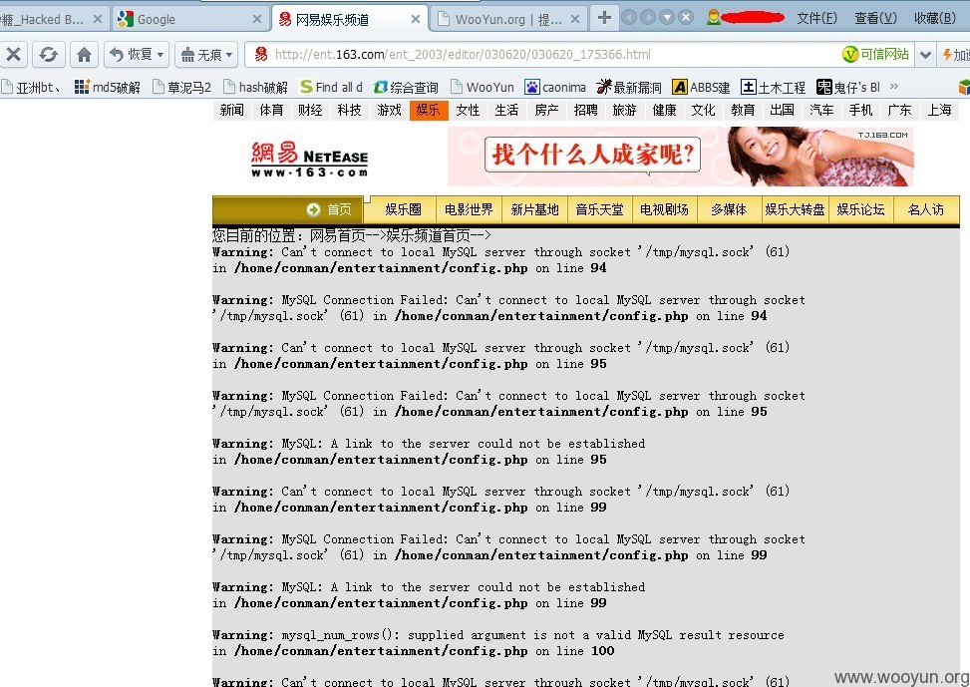Open the 收藏(B) menu
Screen dimensions: 970x687
pos(935,18)
